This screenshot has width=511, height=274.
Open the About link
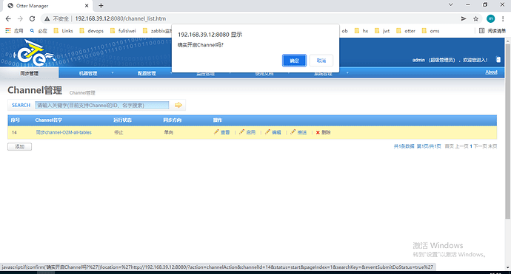491,72
